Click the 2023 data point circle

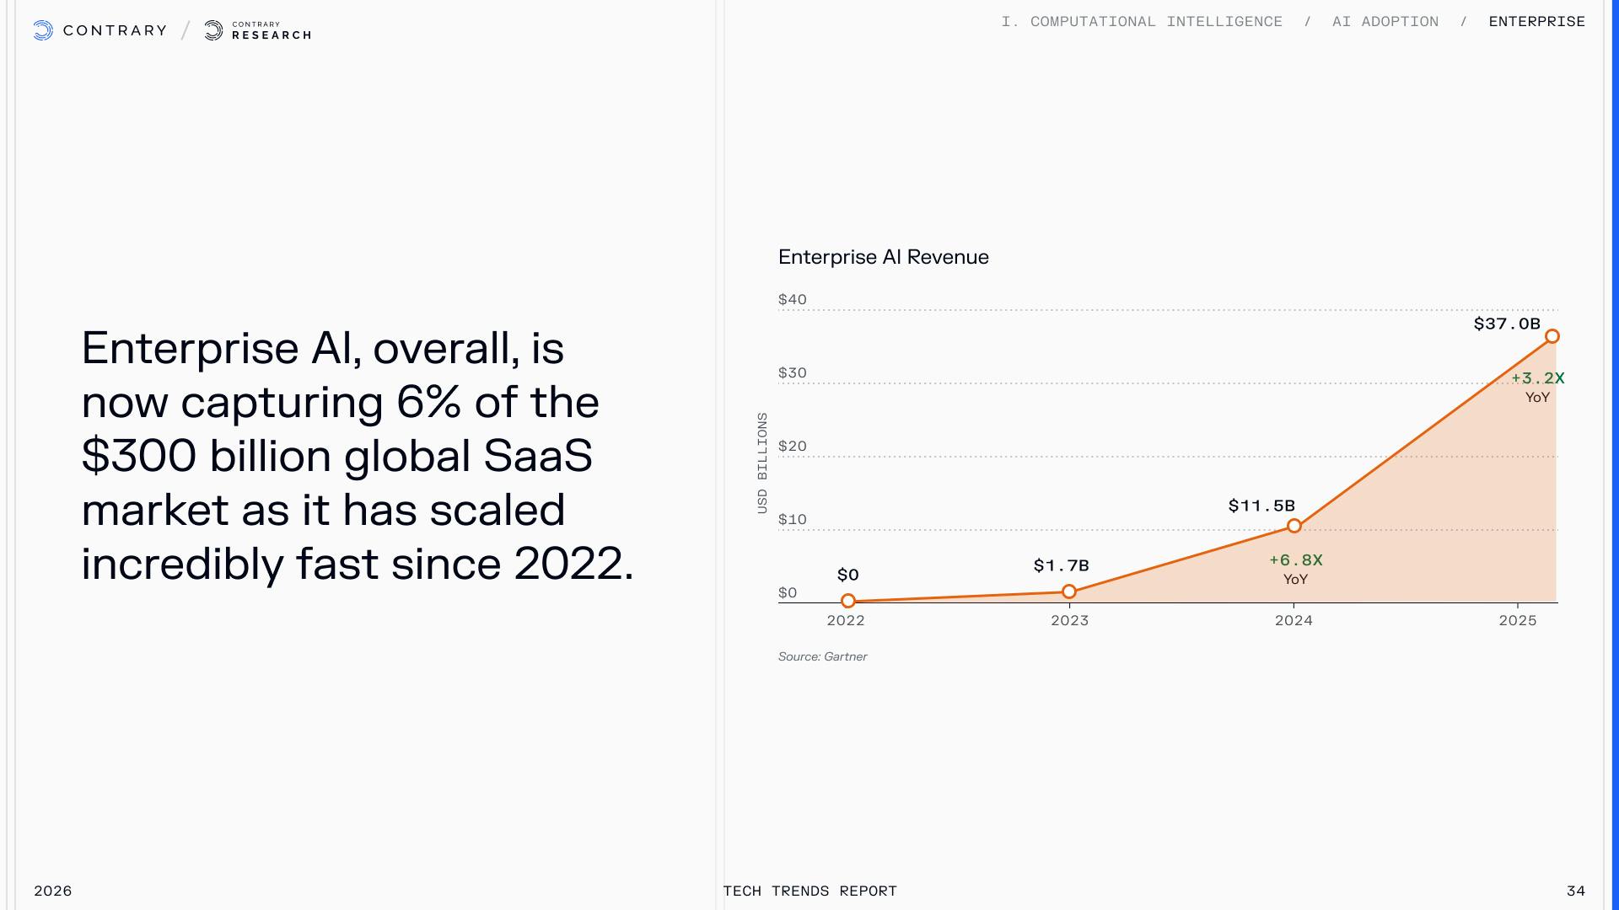point(1069,591)
